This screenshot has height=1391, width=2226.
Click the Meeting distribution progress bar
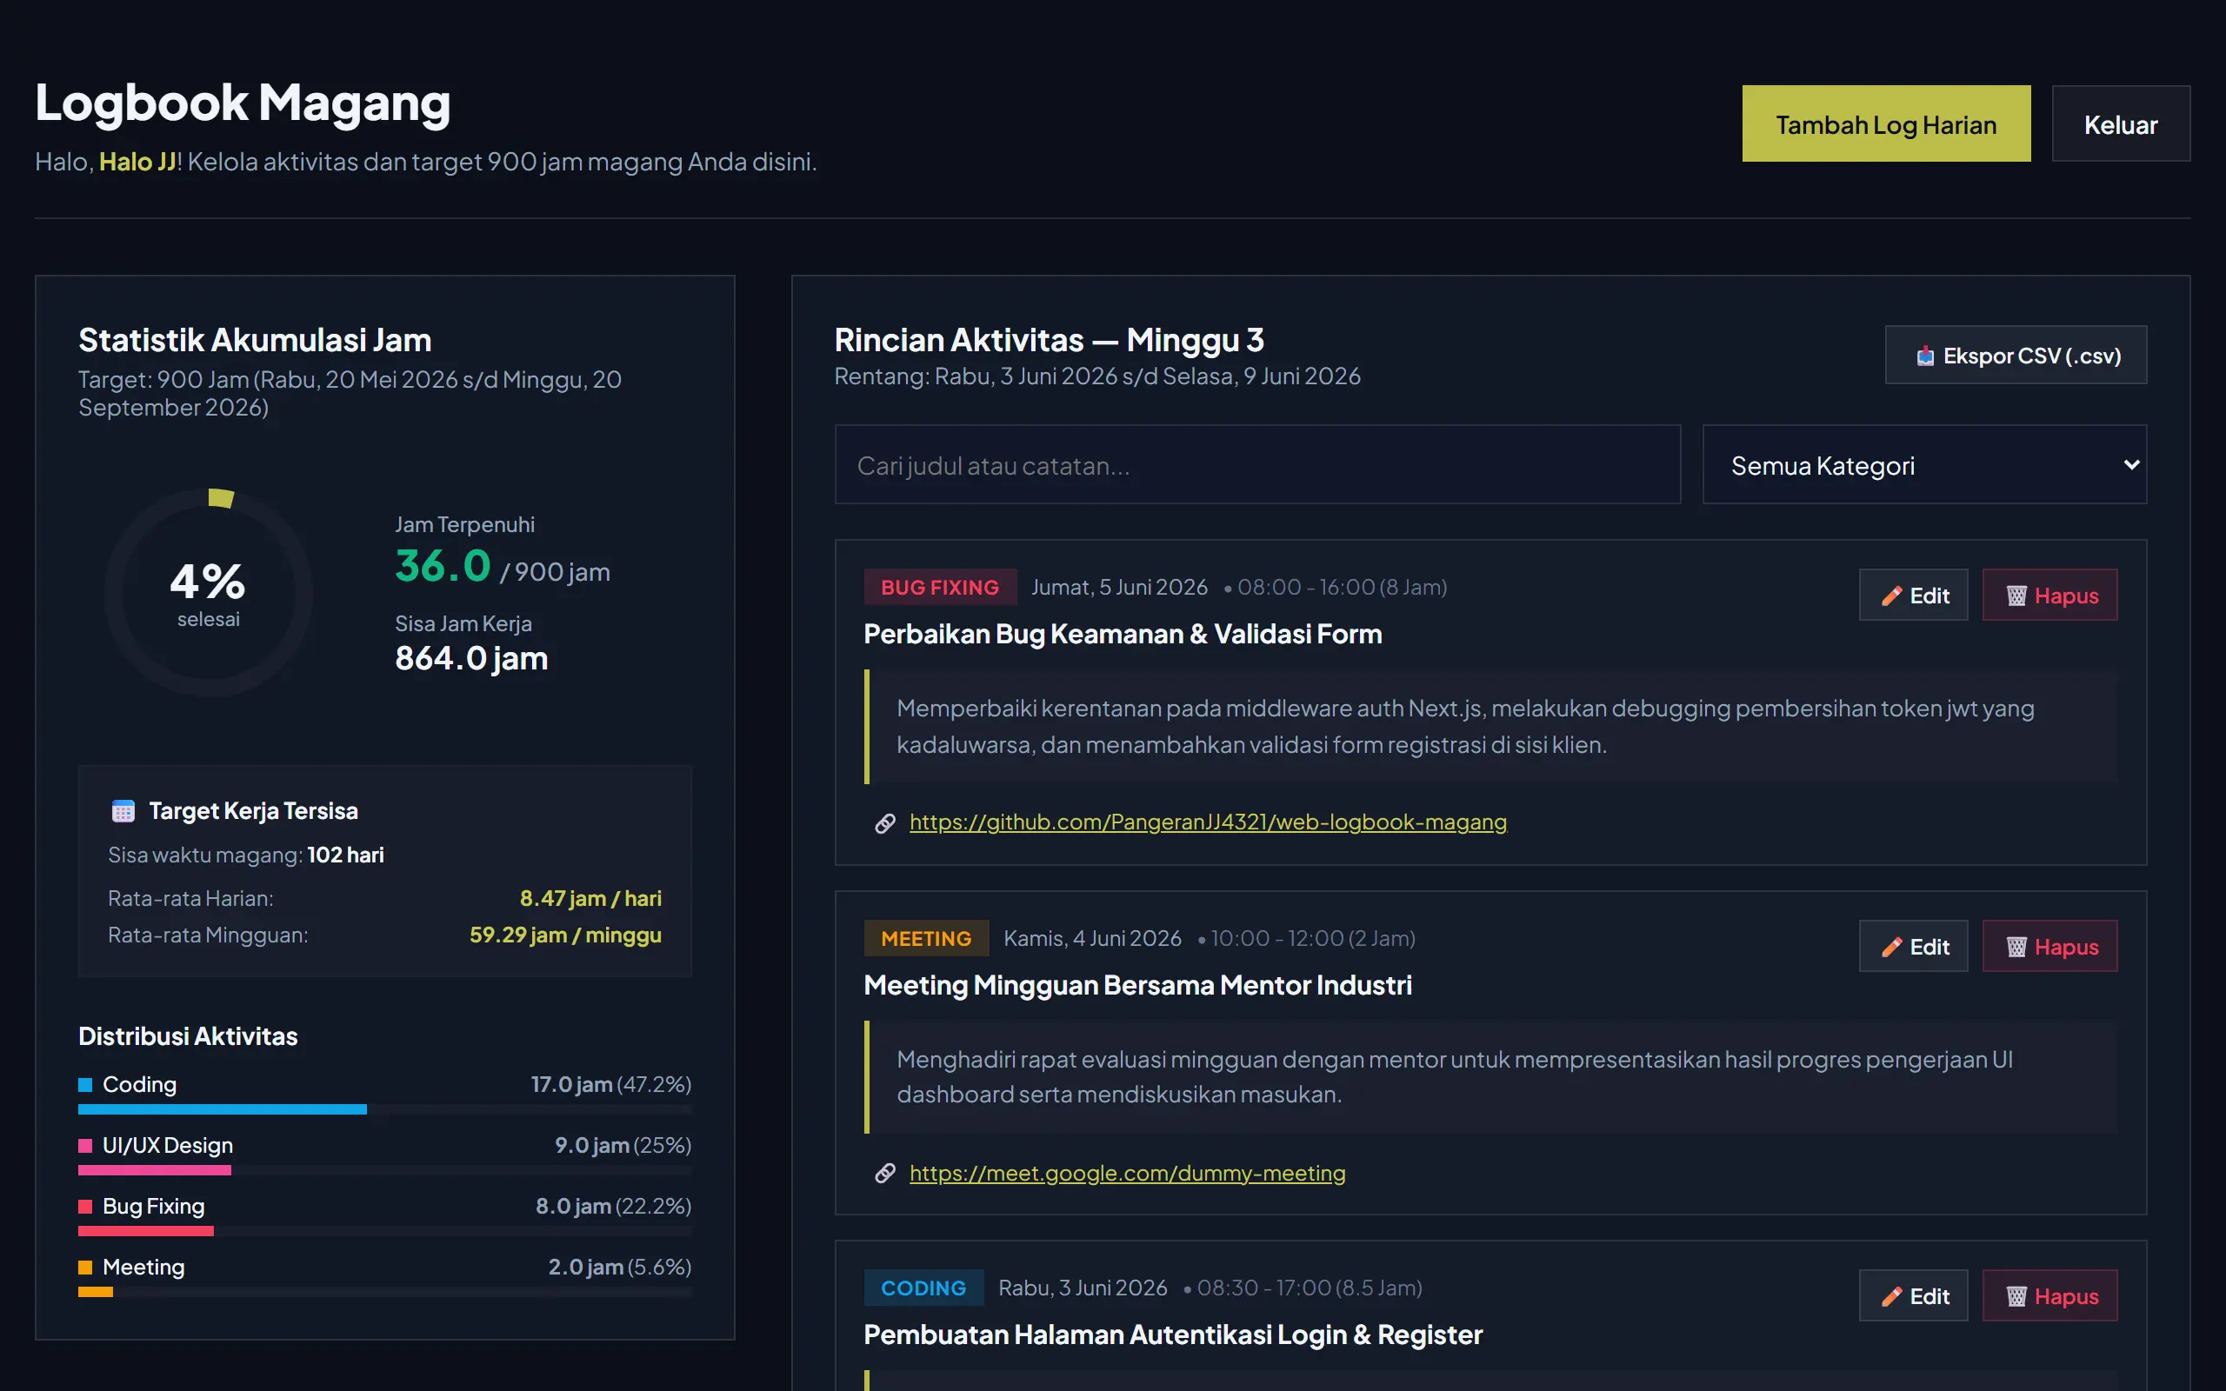[384, 1292]
